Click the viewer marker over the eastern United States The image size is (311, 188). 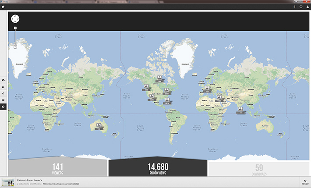click(x=166, y=91)
